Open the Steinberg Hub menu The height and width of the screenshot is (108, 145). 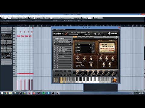(x=45, y=16)
